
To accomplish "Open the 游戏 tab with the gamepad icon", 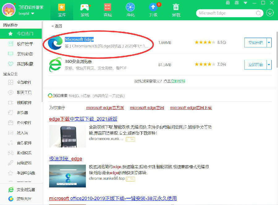I will click(85, 10).
